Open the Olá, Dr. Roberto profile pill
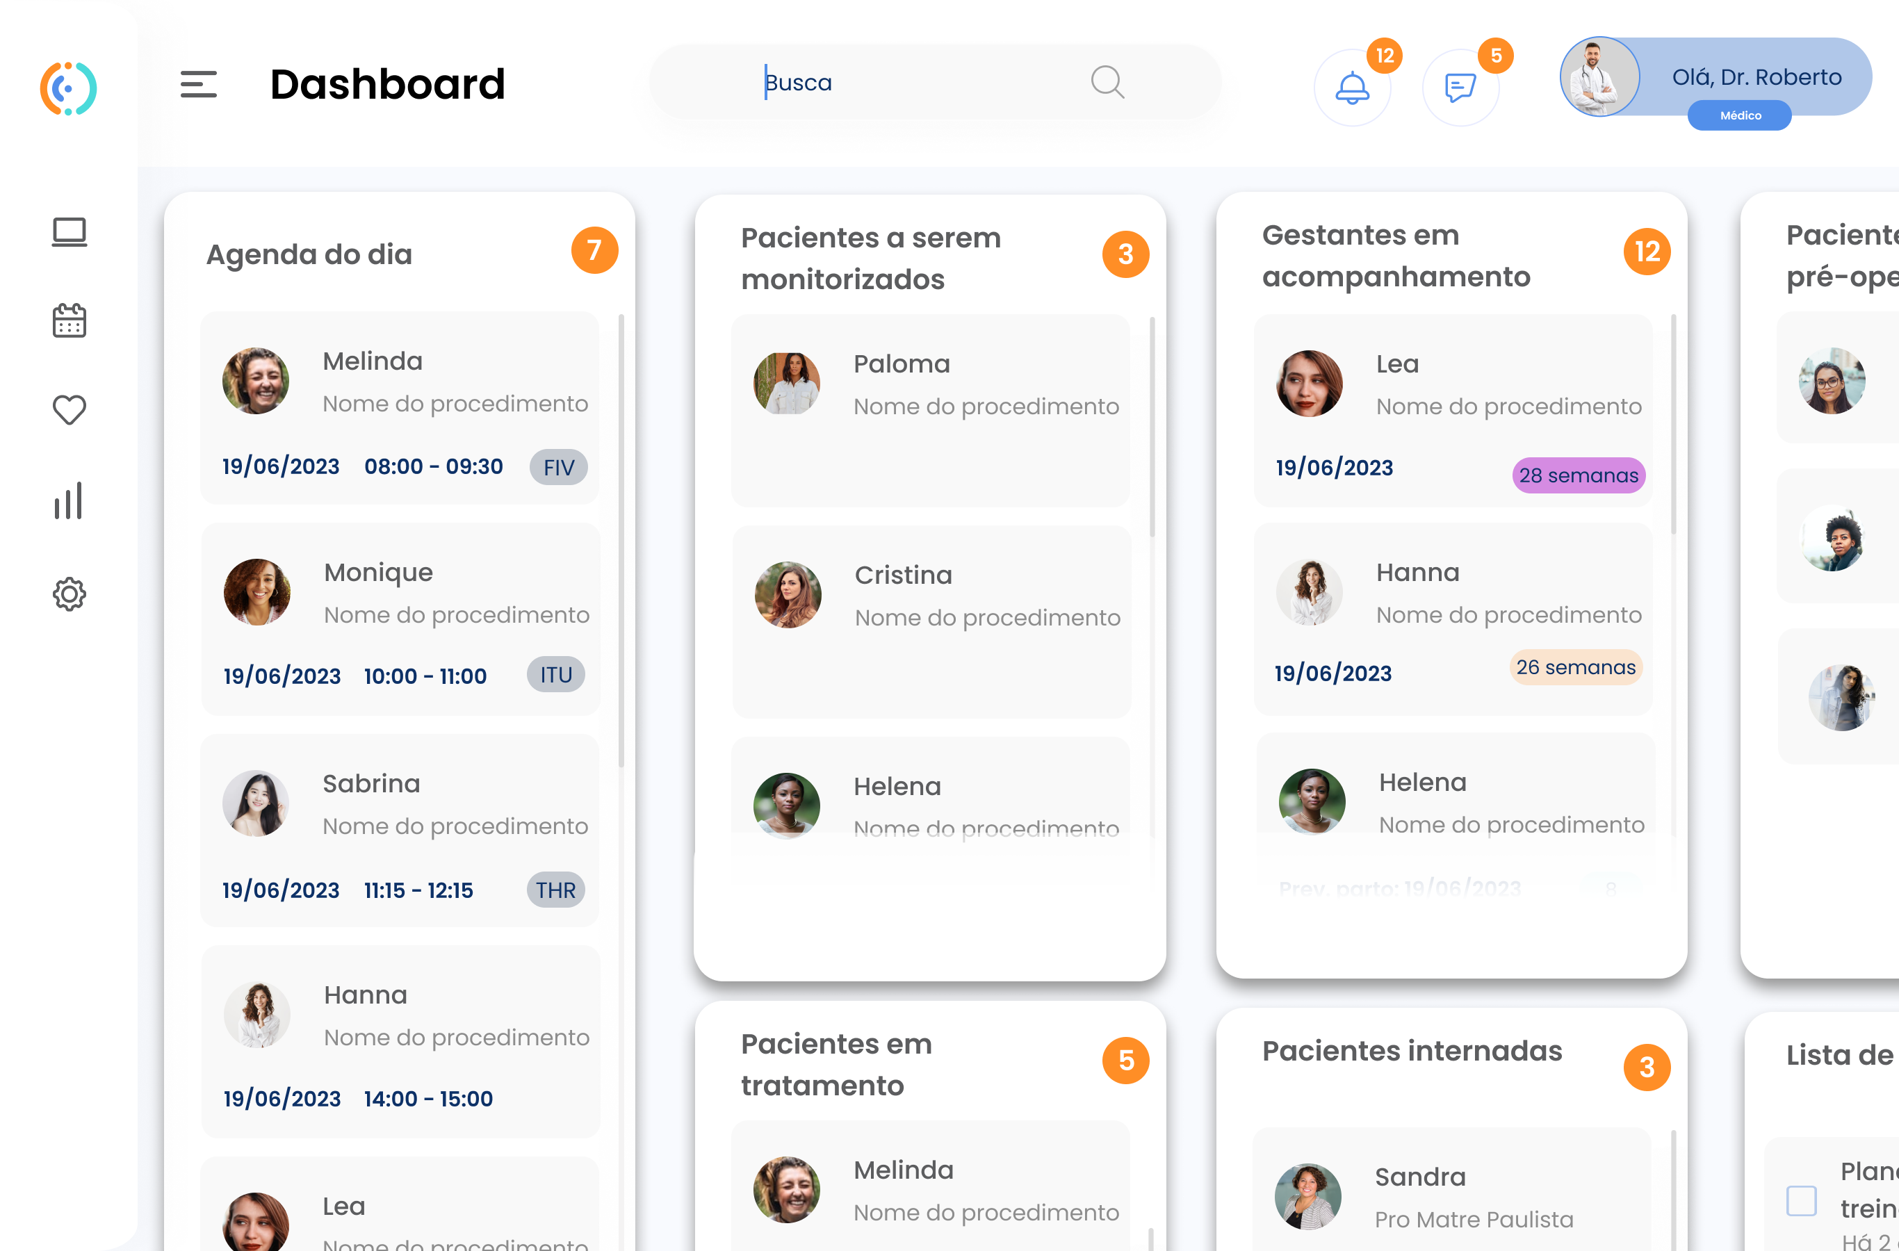Viewport: 1899px width, 1251px height. (1716, 77)
